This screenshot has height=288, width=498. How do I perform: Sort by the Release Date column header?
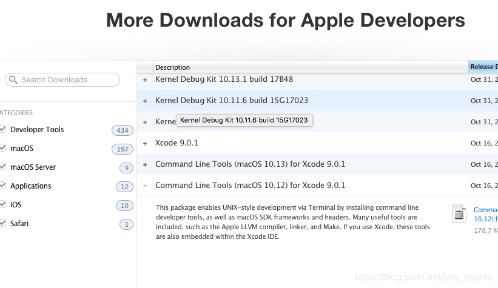pyautogui.click(x=483, y=67)
